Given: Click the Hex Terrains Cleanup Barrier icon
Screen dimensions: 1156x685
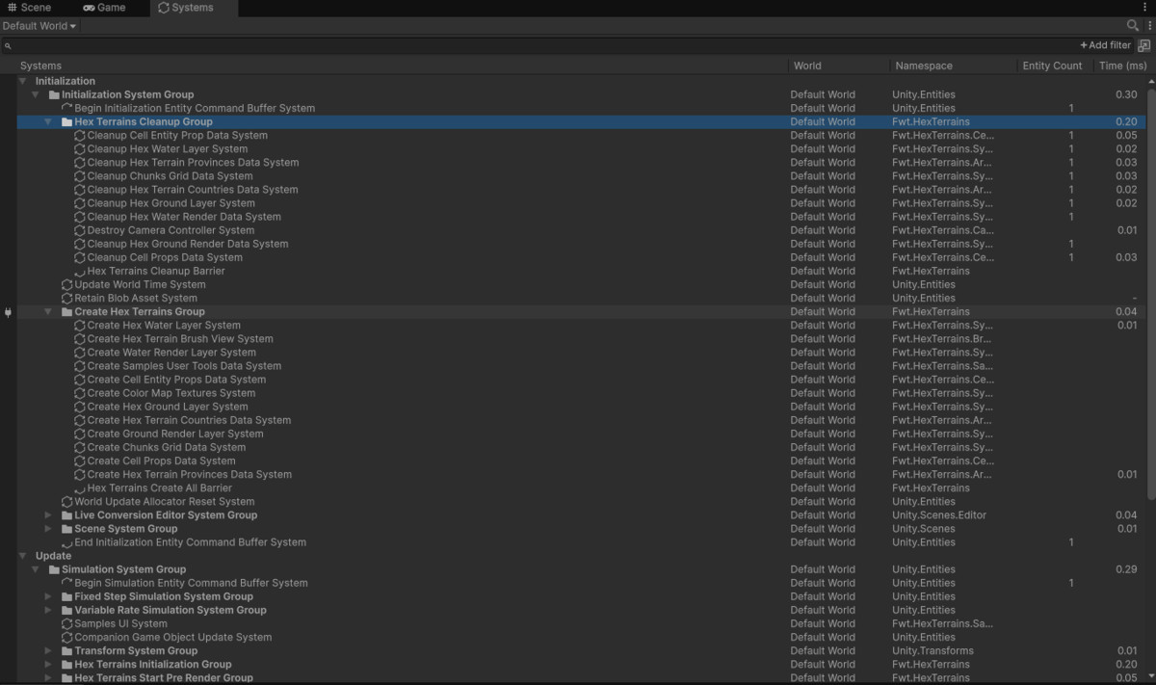Looking at the screenshot, I should click(80, 272).
